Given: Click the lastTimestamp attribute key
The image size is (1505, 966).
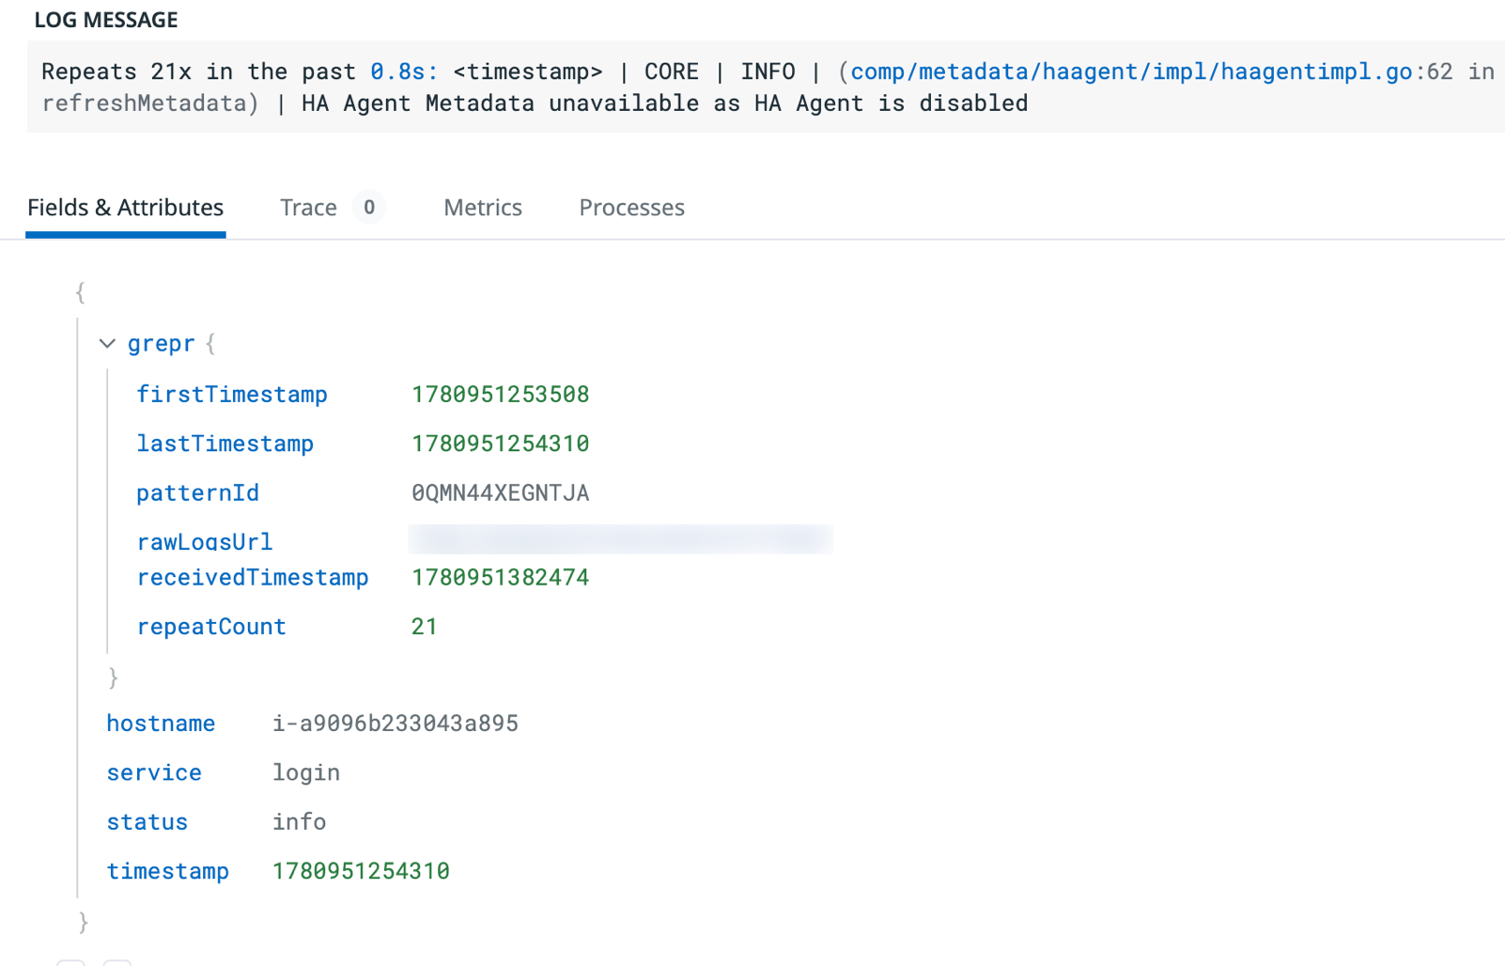Looking at the screenshot, I should point(225,444).
